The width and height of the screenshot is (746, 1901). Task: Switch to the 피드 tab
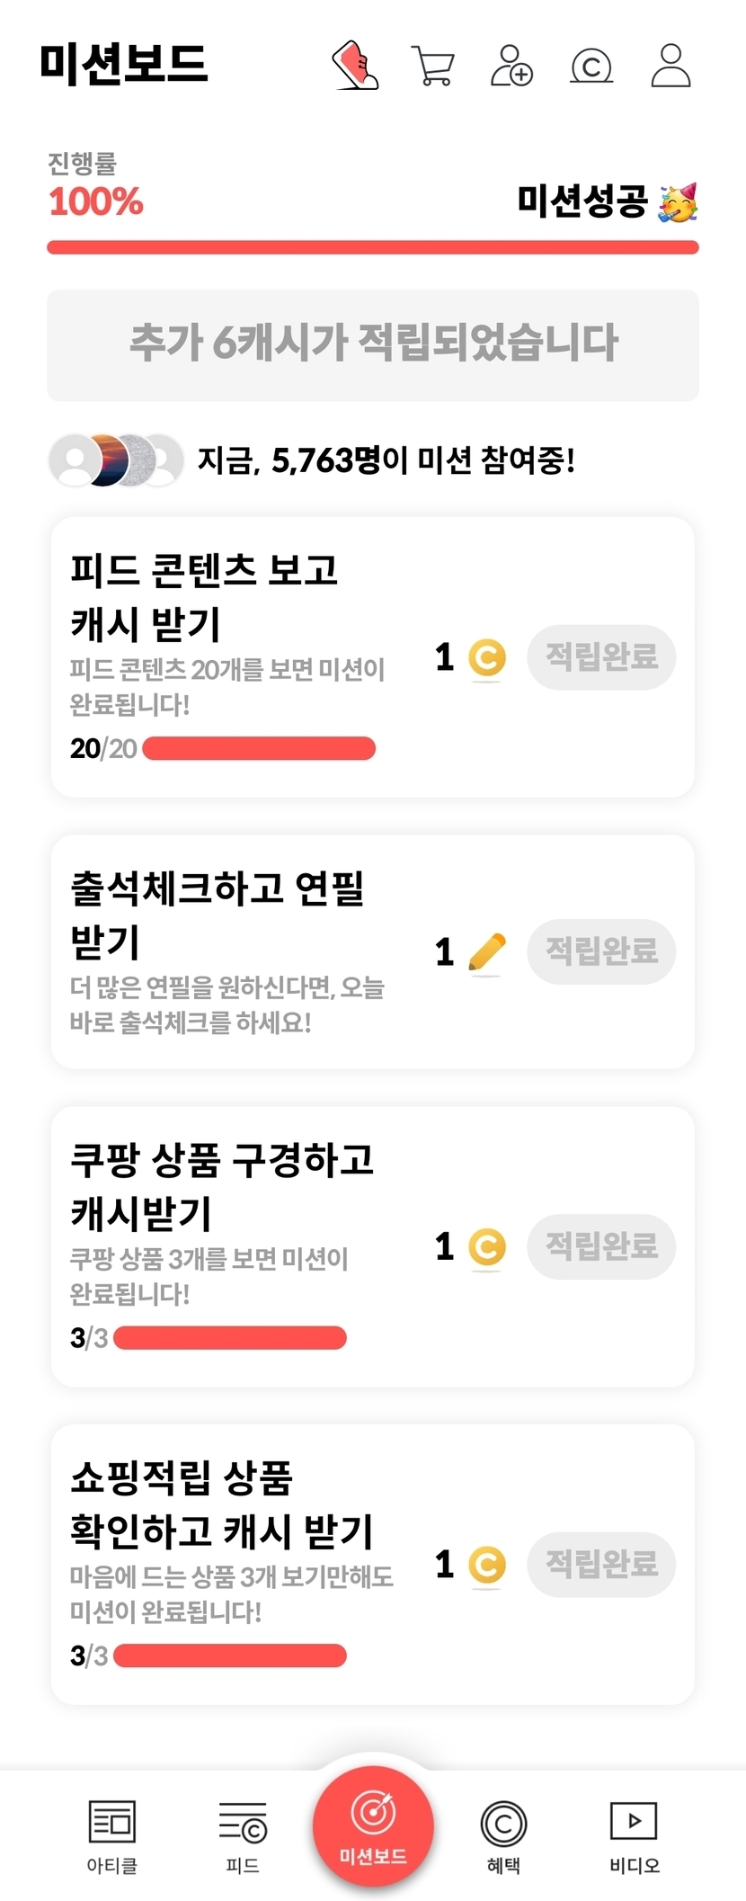(243, 1836)
